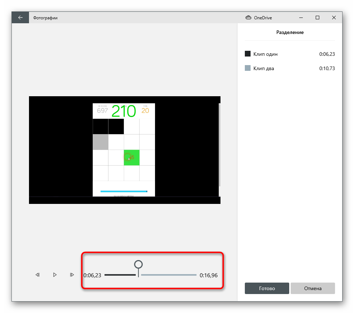Click the Разделение panel heading

pyautogui.click(x=290, y=32)
